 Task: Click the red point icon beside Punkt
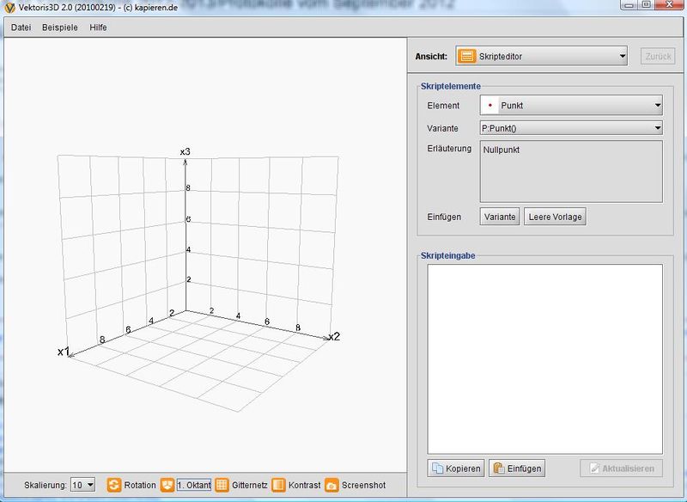(x=489, y=106)
